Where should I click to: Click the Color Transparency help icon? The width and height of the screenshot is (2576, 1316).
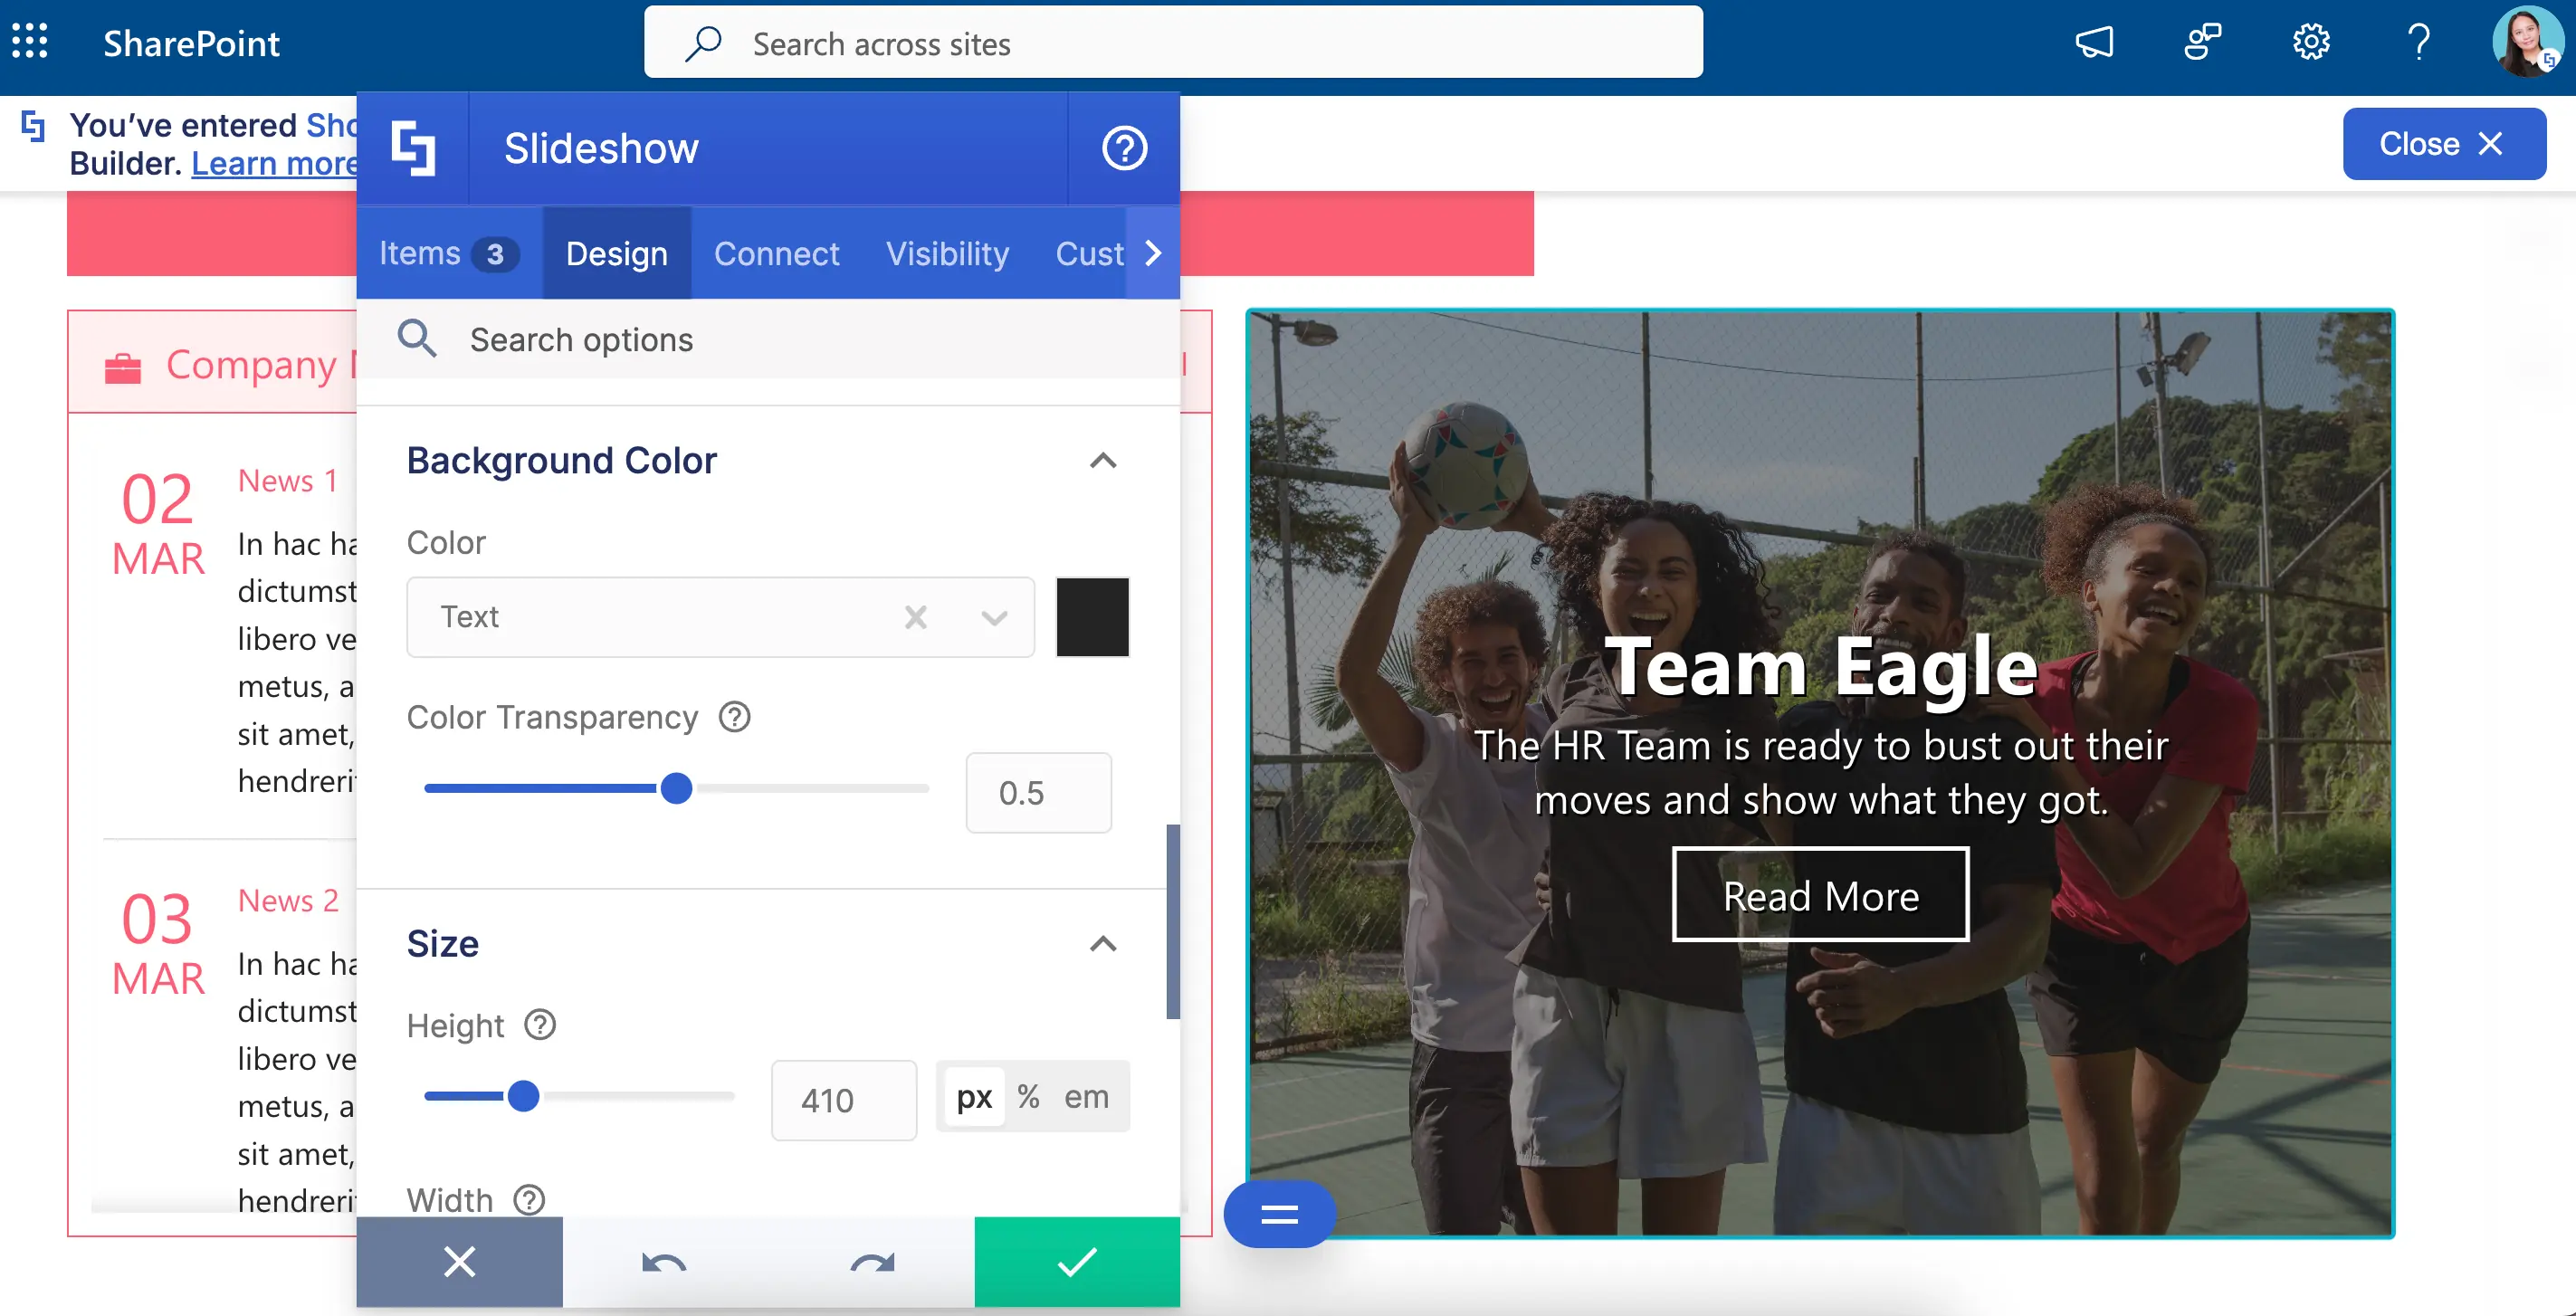click(735, 717)
